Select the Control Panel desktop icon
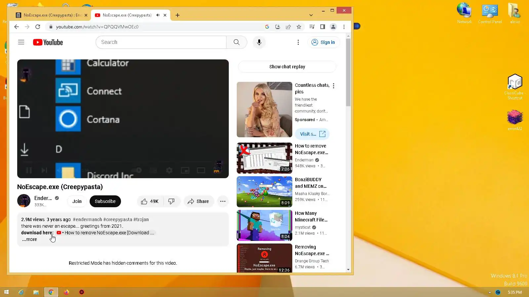Screen dimensions: 529x297 490,14
